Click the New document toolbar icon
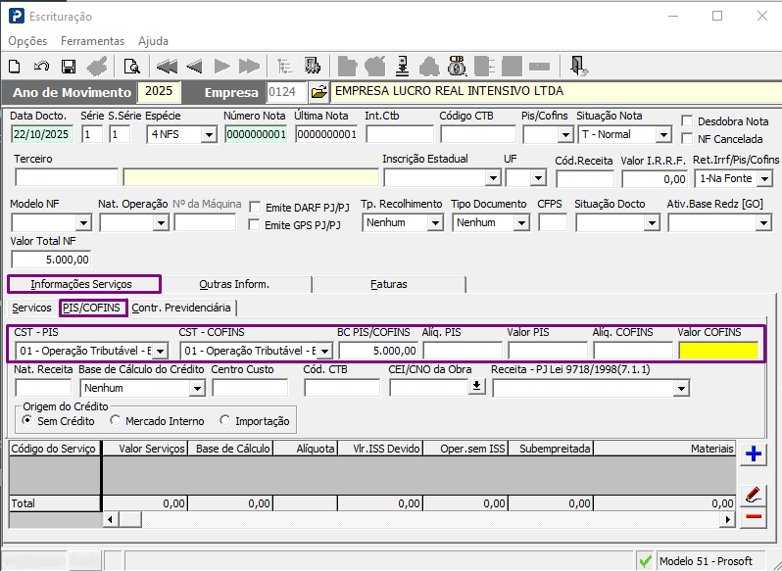 click(15, 67)
